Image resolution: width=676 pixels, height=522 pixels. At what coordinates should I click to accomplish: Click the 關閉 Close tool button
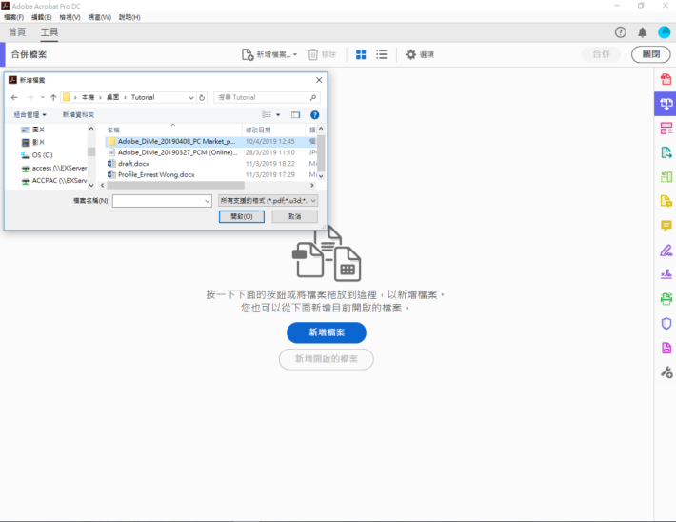pyautogui.click(x=651, y=54)
